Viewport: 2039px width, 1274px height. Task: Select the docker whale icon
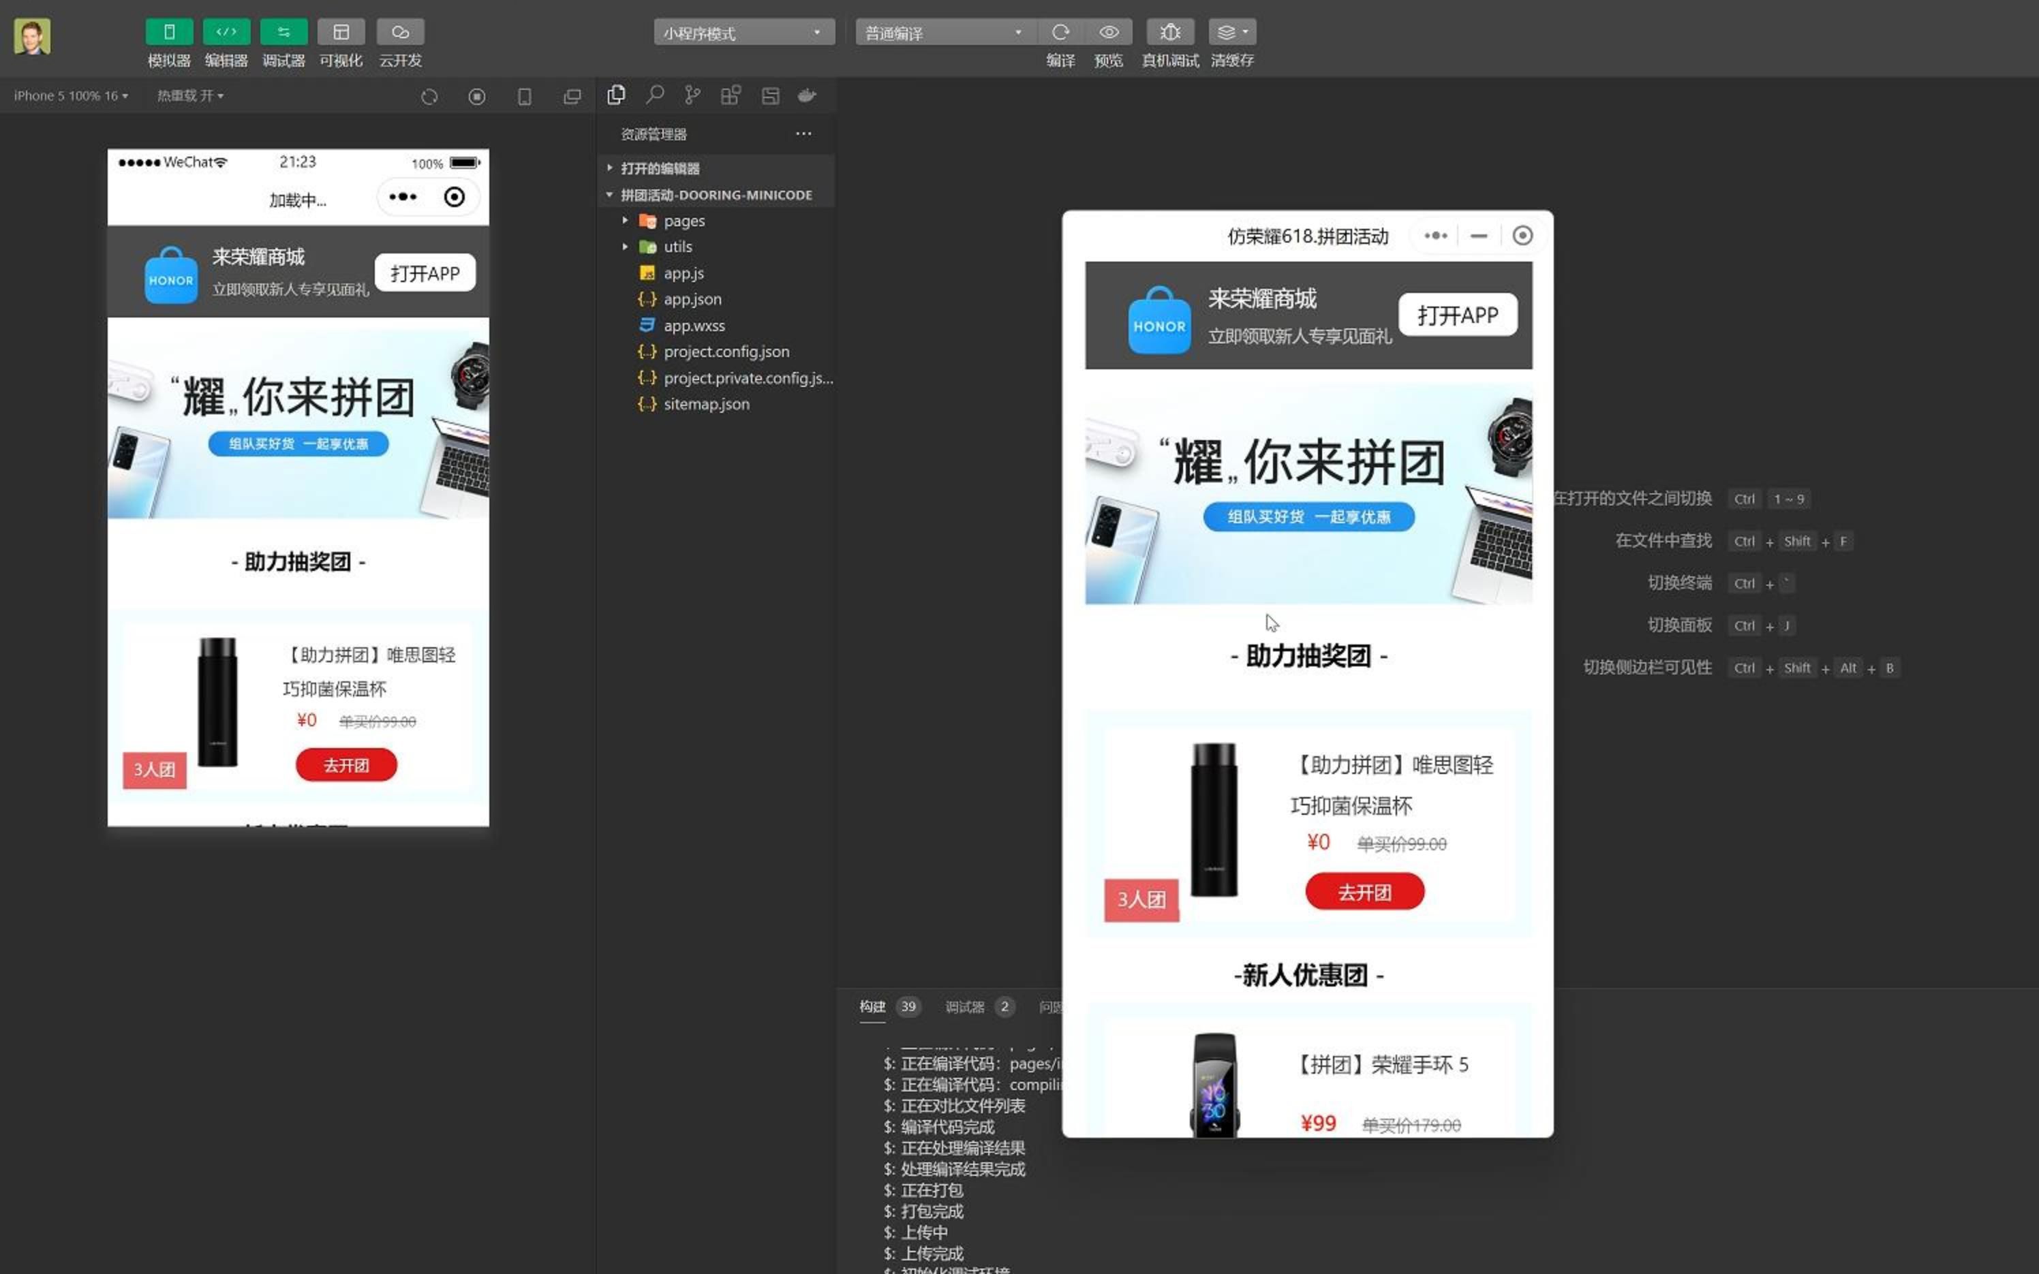pos(807,95)
